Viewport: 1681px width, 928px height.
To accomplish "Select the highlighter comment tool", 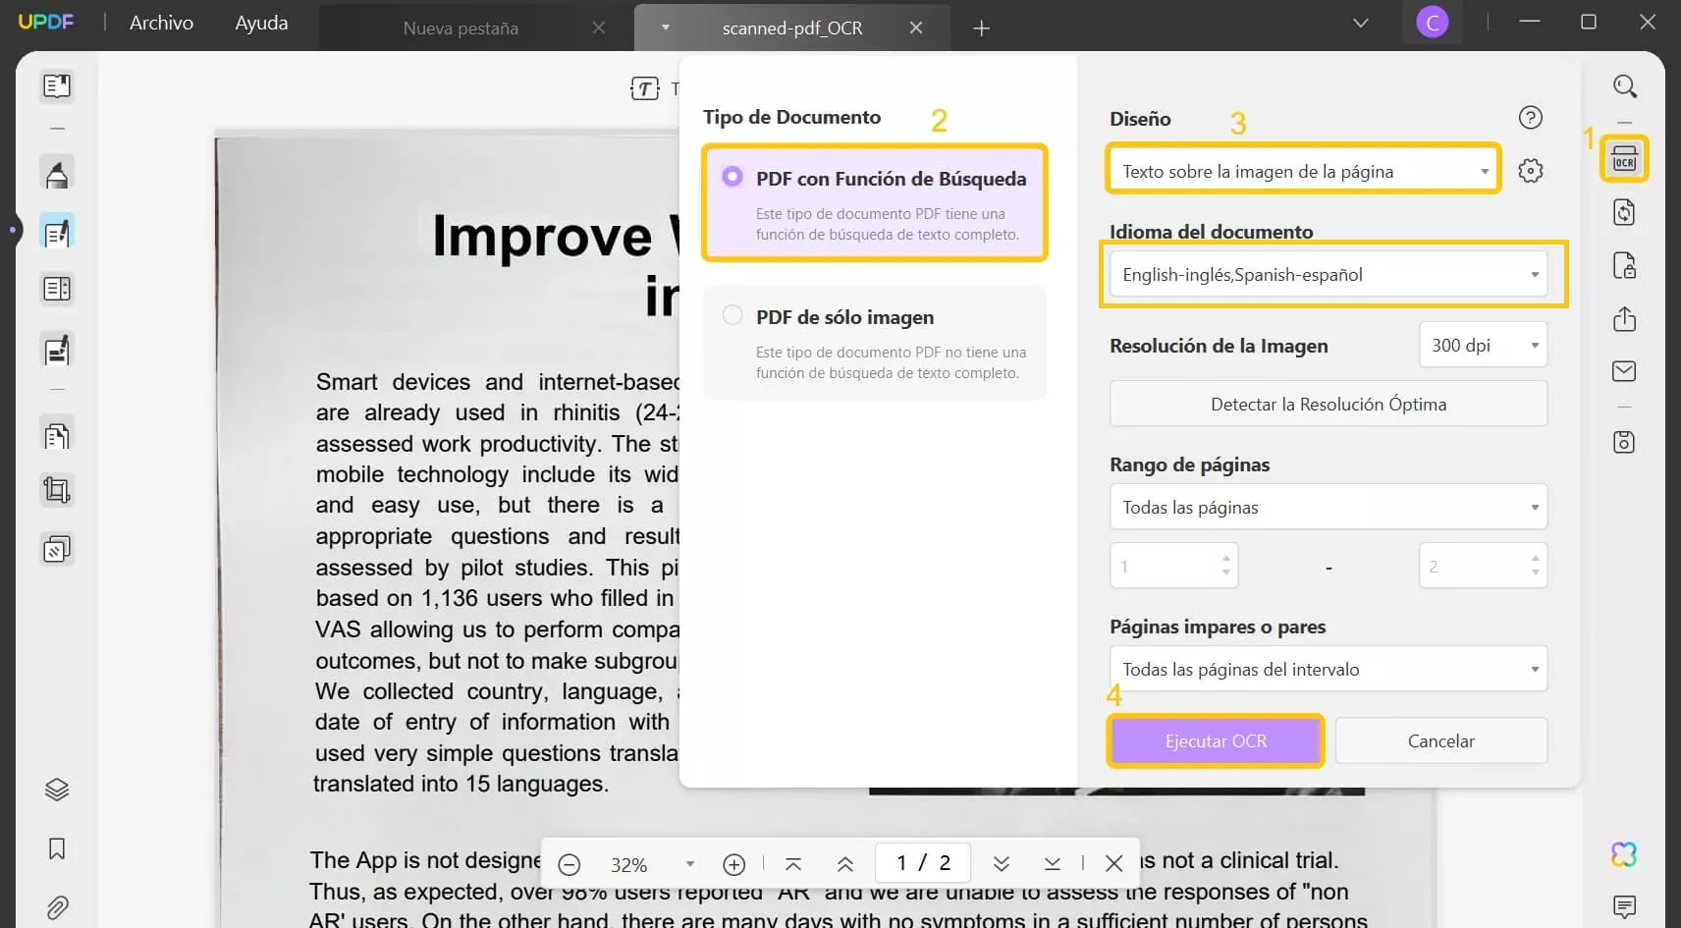I will coord(57,173).
